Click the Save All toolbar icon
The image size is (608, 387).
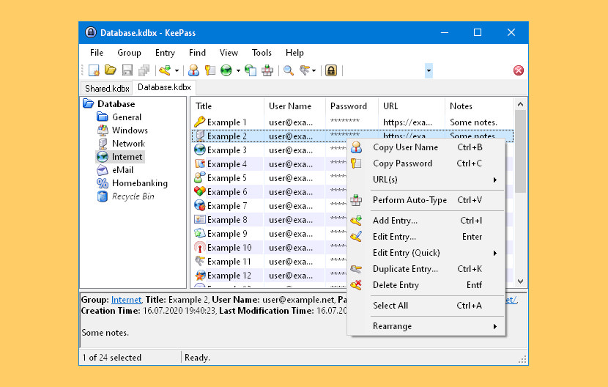tap(144, 70)
